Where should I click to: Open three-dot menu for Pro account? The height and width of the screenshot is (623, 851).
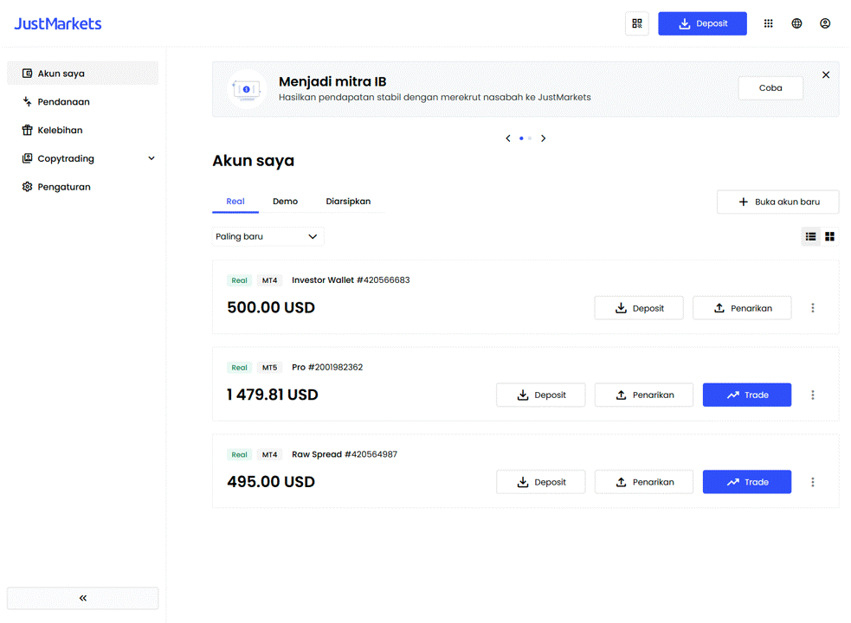pos(812,395)
